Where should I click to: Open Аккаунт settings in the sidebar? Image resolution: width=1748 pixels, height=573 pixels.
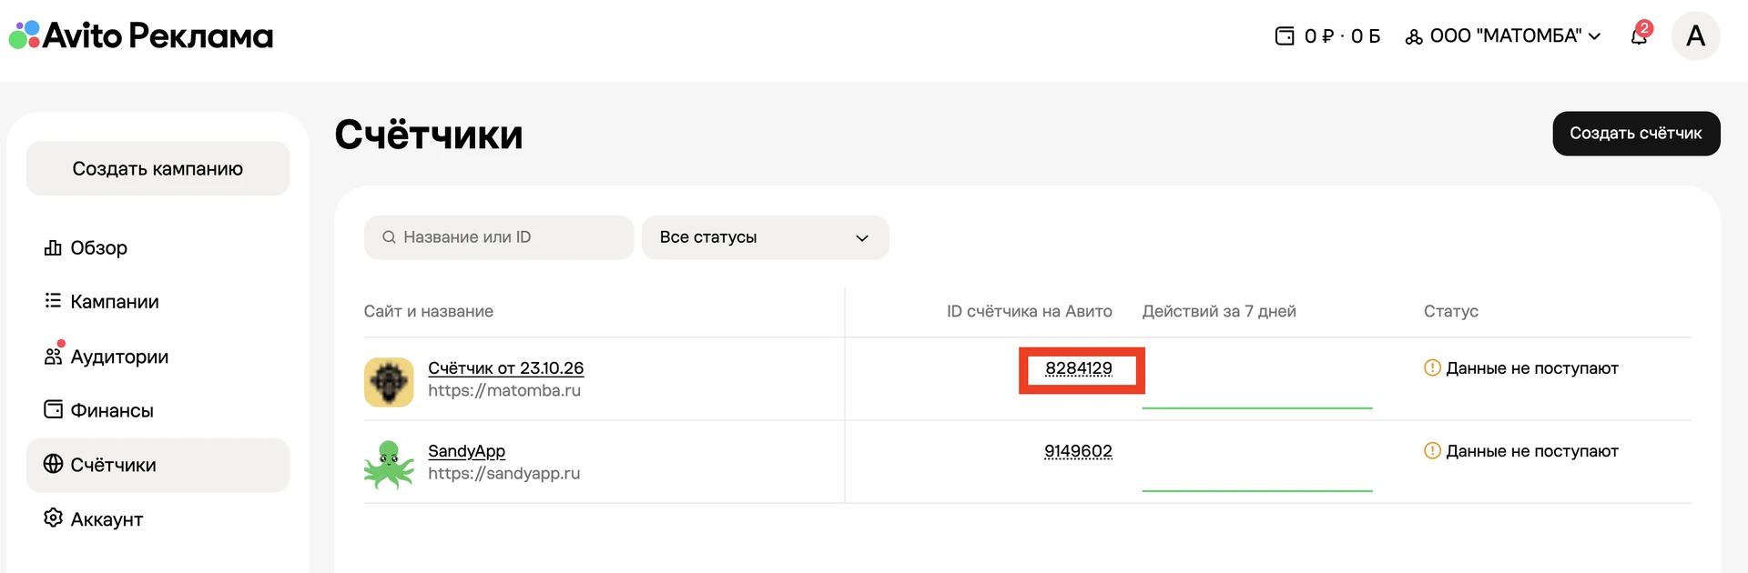158,519
